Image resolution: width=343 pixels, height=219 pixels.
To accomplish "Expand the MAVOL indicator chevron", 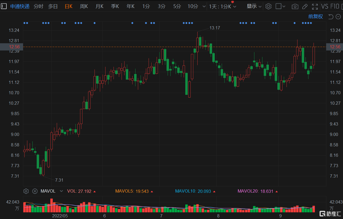I will [x=61, y=191].
